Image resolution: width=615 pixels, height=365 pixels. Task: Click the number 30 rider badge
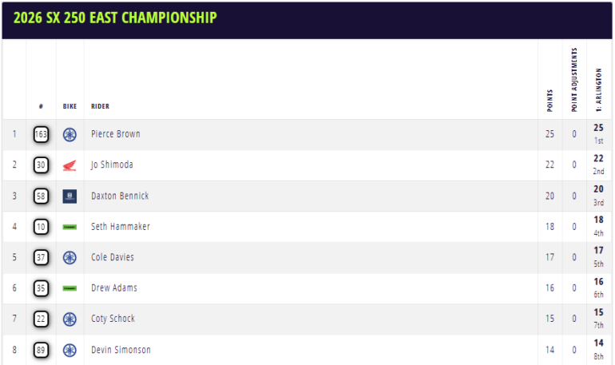[x=41, y=165]
